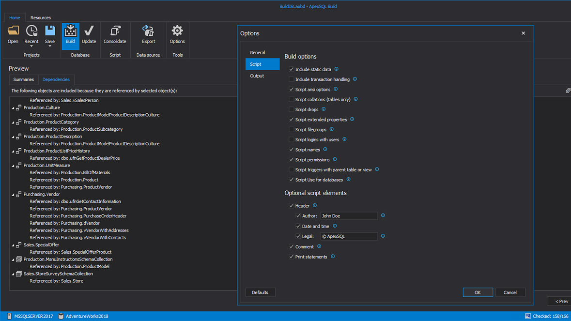Image resolution: width=571 pixels, height=321 pixels.
Task: View info icon for Script triggers option
Action: (377, 169)
